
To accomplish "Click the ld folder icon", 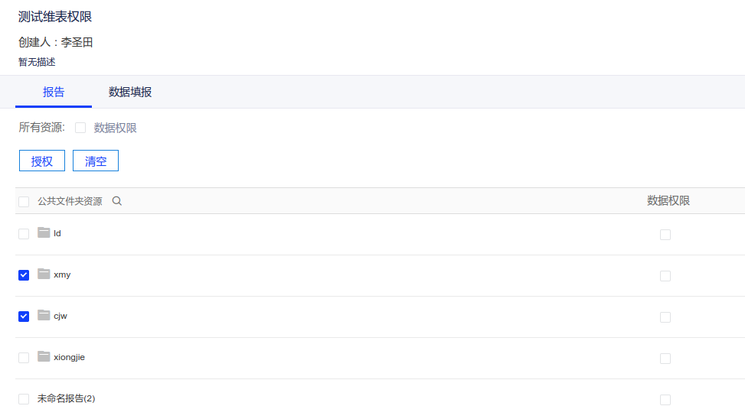I will 44,232.
